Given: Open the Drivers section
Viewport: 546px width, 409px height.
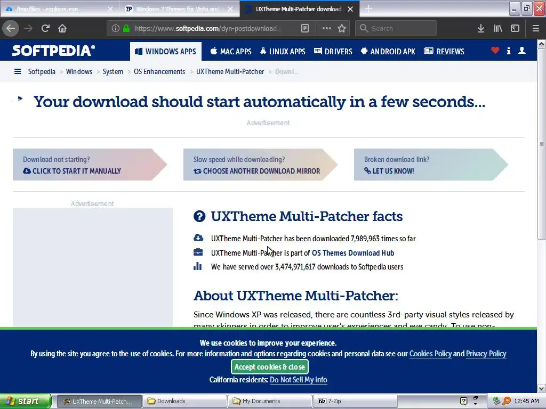Looking at the screenshot, I should click(333, 52).
